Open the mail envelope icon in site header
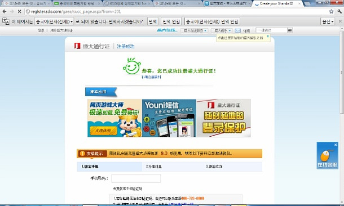 238,30
